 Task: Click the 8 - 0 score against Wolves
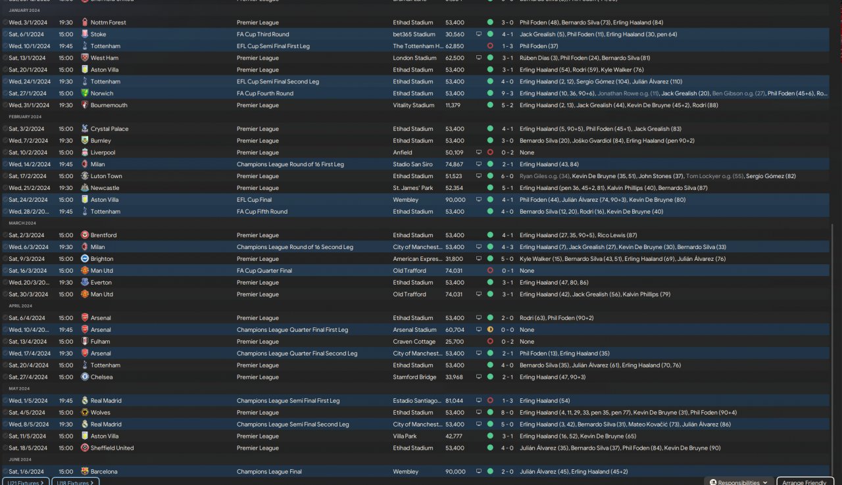[x=507, y=413]
